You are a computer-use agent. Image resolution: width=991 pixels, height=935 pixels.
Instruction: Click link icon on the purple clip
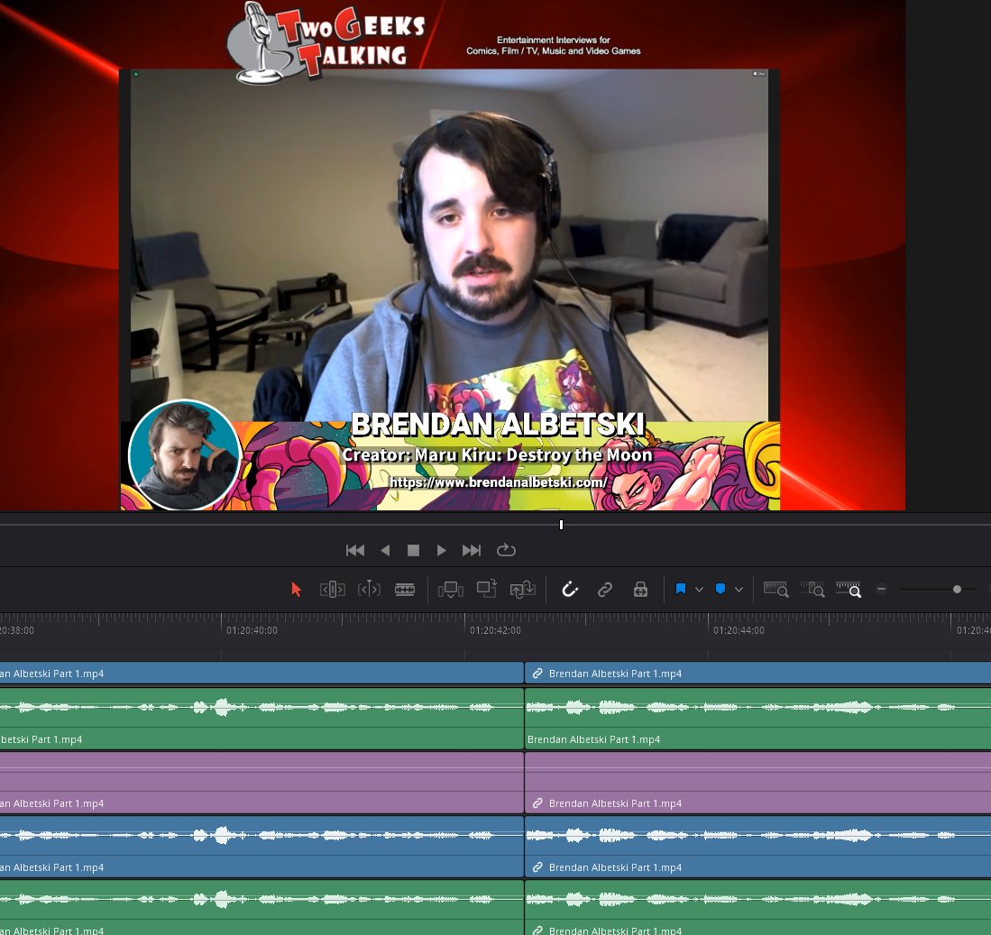[x=537, y=803]
